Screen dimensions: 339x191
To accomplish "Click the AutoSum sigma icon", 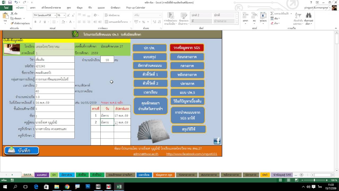I will tap(272, 14).
